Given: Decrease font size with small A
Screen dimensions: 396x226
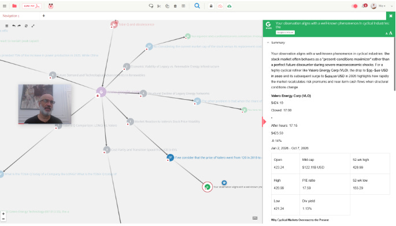Looking at the screenshot, I should pos(386,33).
